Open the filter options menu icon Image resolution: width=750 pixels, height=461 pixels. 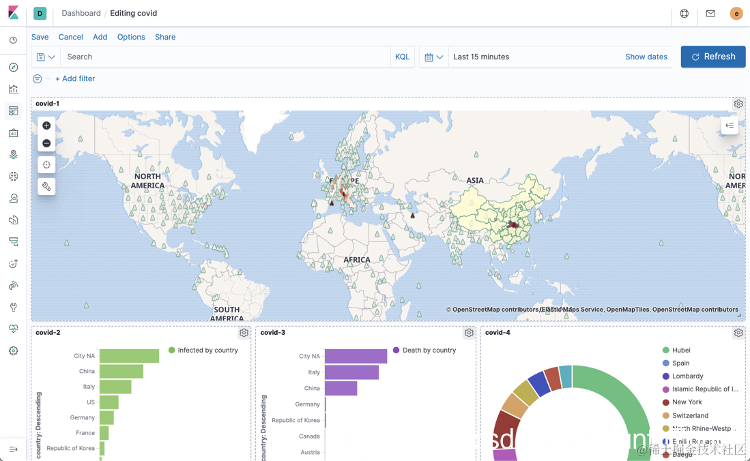point(38,79)
